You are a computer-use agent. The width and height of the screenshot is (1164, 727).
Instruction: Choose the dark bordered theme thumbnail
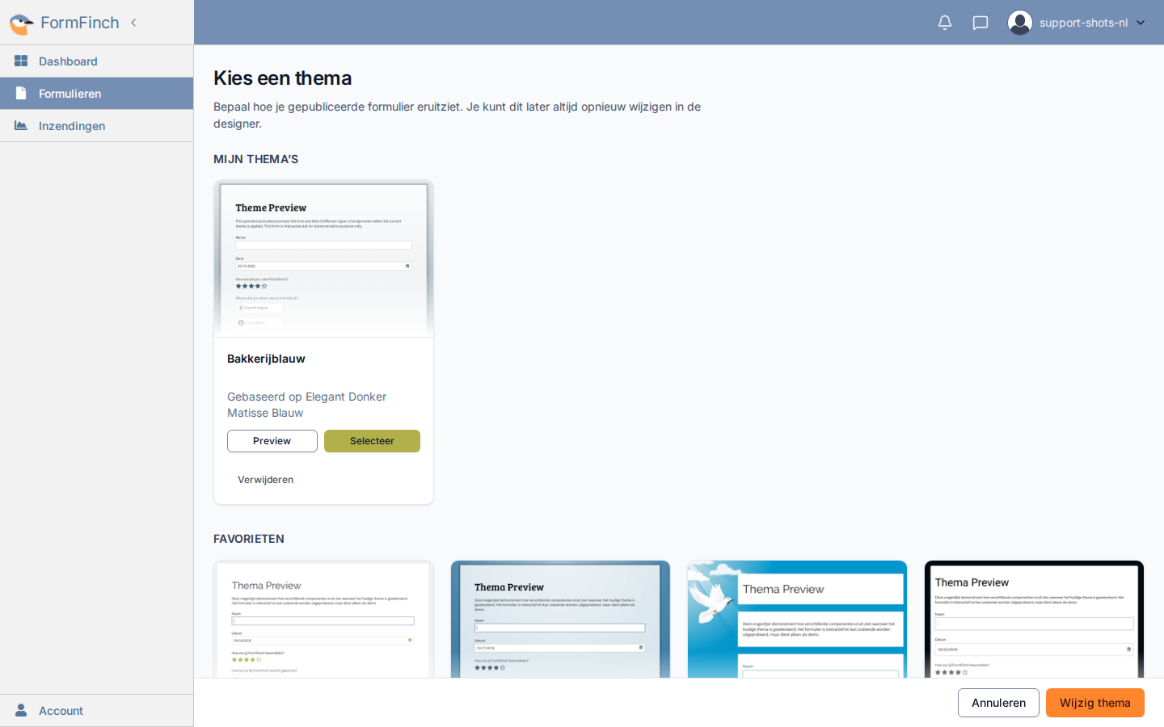click(1034, 619)
